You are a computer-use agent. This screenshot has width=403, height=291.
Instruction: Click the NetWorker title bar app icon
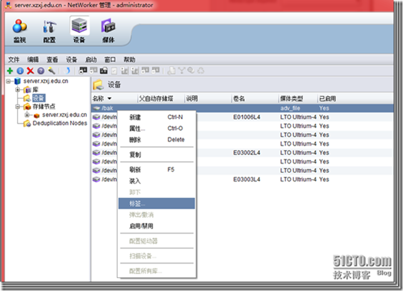8,5
